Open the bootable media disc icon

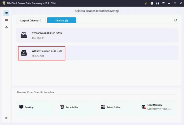pyautogui.click(x=152, y=3)
